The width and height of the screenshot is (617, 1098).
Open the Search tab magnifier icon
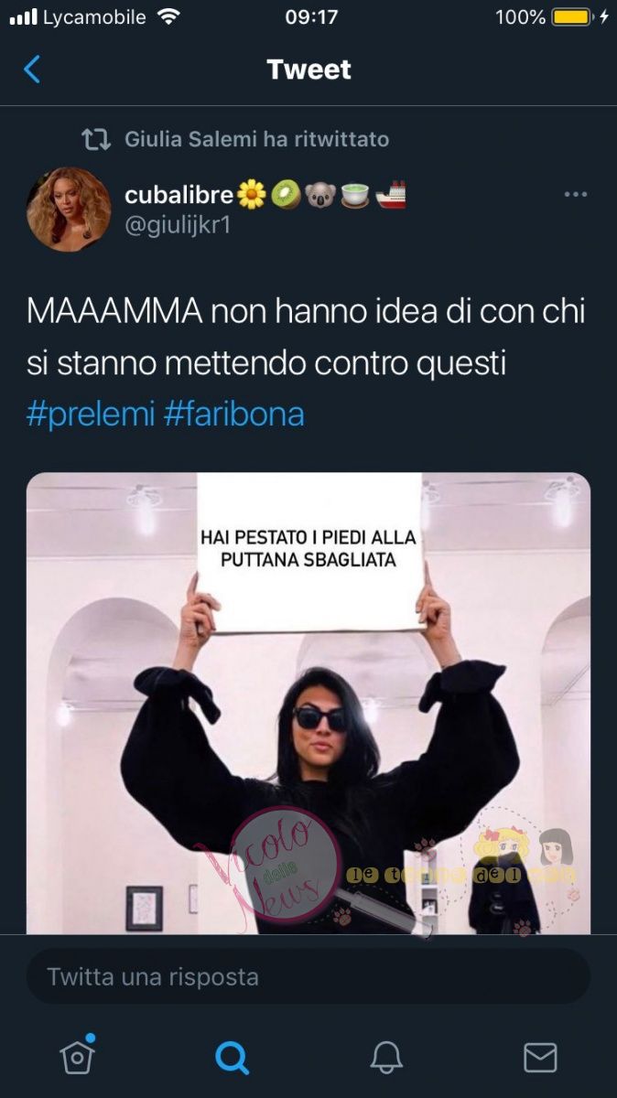coord(232,1058)
